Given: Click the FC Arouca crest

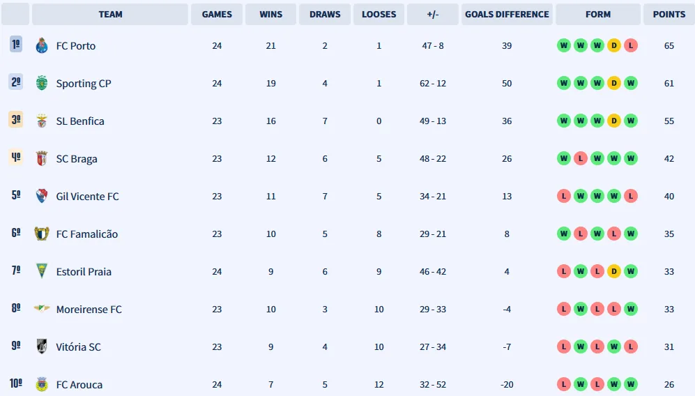Looking at the screenshot, I should tap(41, 385).
